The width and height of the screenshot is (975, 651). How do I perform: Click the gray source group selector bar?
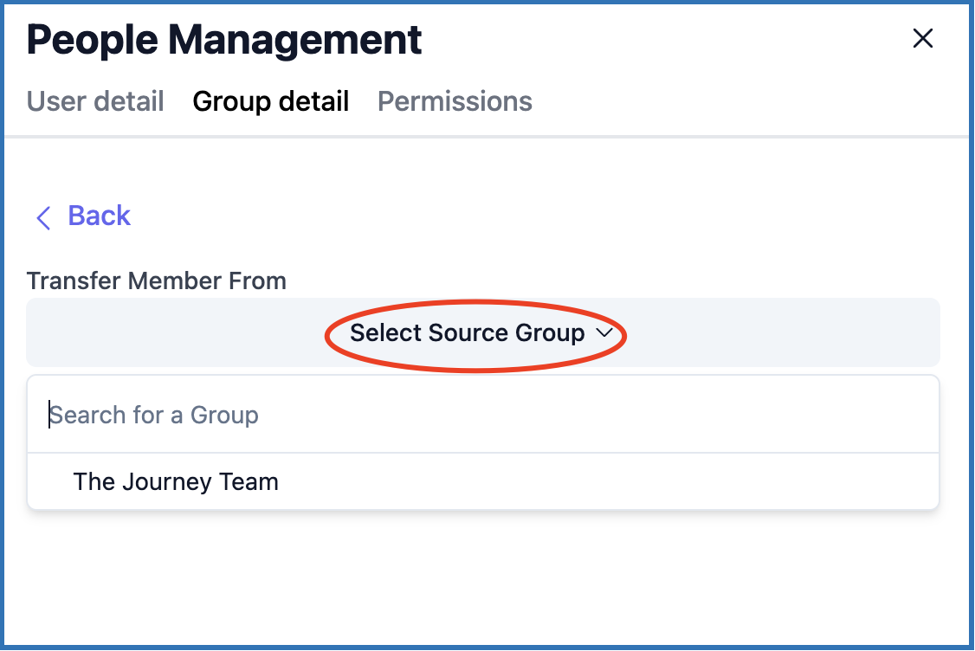click(173, 332)
